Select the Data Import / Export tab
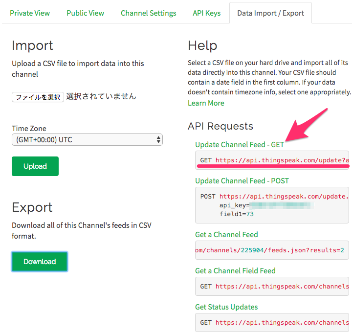The width and height of the screenshot is (352, 333). click(x=270, y=13)
